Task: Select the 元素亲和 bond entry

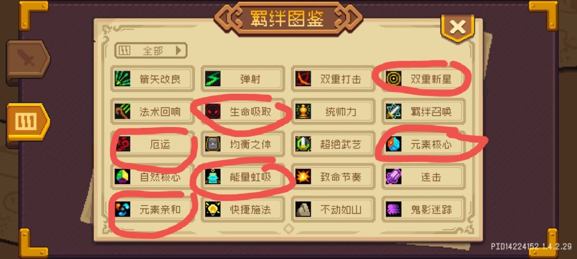Action: [x=152, y=209]
